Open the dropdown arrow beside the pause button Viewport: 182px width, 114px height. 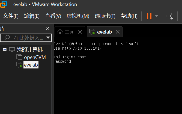tap(156, 16)
